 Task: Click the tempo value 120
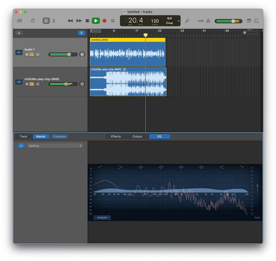point(155,21)
